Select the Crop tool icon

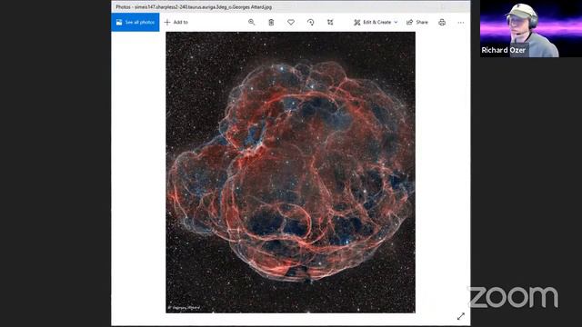[330, 22]
